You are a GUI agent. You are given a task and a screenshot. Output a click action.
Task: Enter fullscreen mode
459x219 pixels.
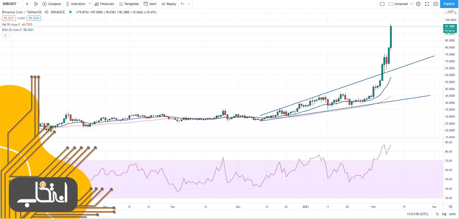(x=427, y=4)
